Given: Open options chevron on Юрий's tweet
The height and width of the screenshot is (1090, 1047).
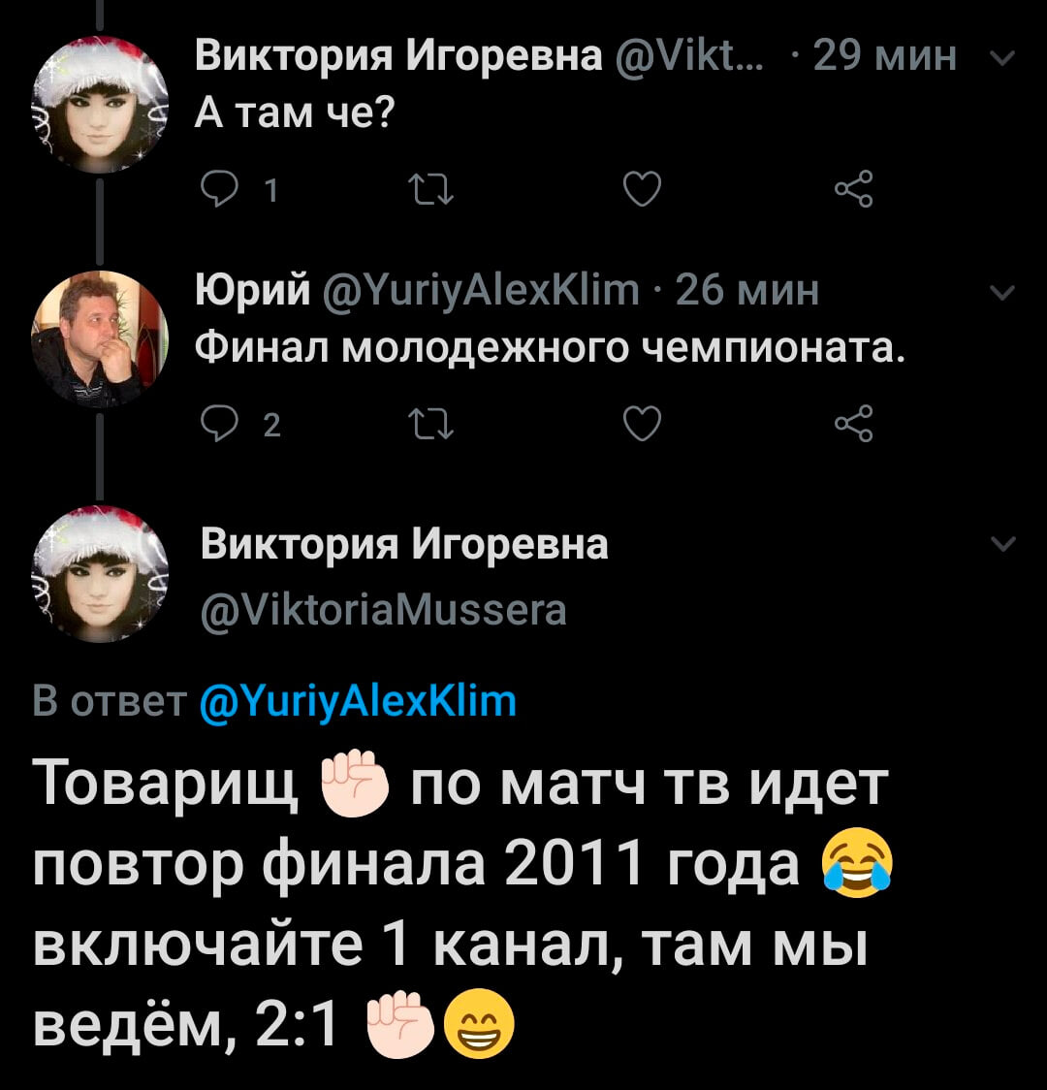Looking at the screenshot, I should (1001, 293).
